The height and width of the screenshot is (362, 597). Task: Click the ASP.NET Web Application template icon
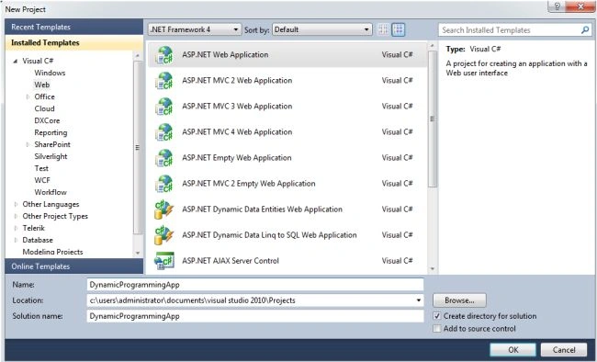click(164, 55)
